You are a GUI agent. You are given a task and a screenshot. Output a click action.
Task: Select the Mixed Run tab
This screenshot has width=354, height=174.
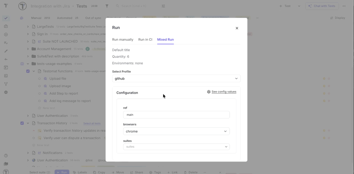(x=166, y=40)
